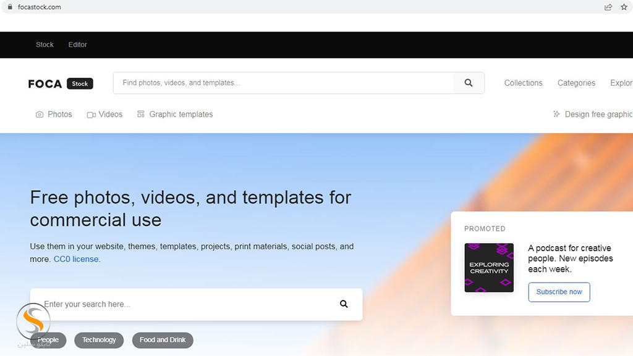633x356 pixels.
Task: Open the Videos section
Action: coord(104,114)
